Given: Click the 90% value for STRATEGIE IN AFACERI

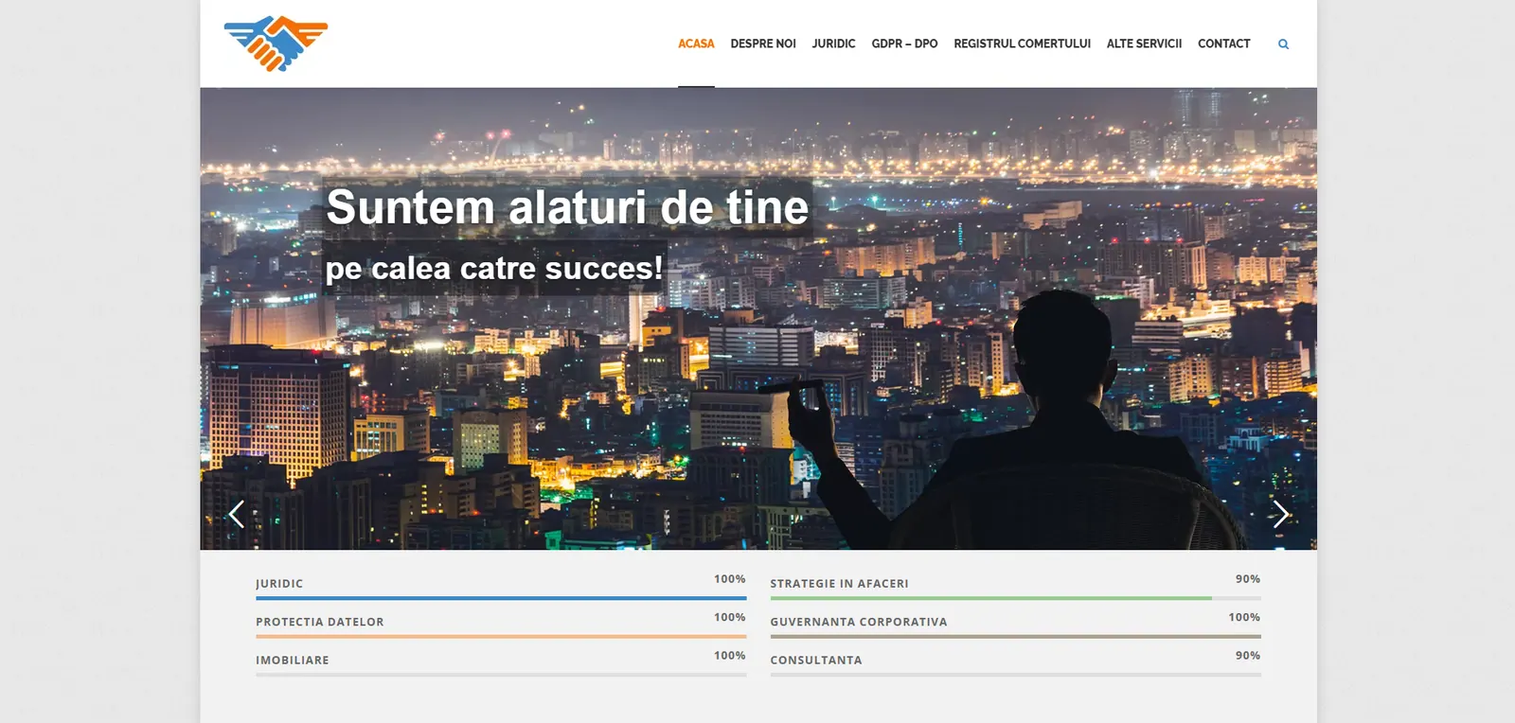Looking at the screenshot, I should click(1248, 579).
